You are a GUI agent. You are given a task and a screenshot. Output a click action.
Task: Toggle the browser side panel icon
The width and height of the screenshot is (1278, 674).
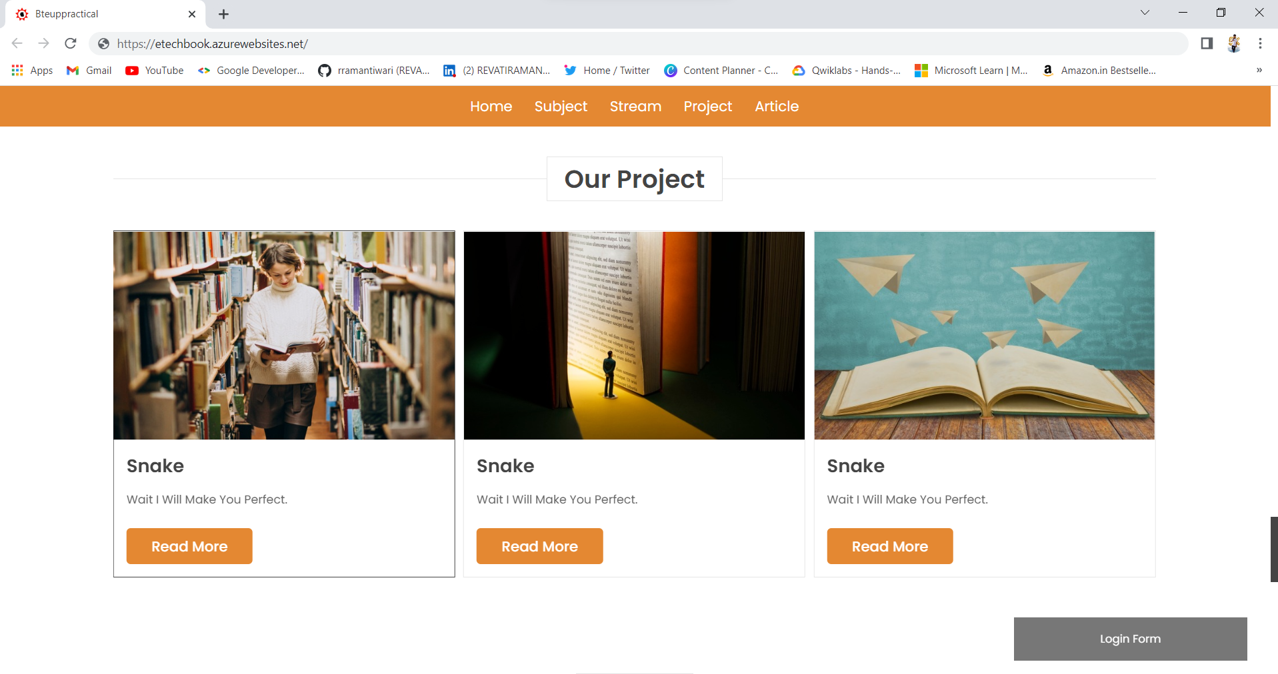pyautogui.click(x=1207, y=43)
